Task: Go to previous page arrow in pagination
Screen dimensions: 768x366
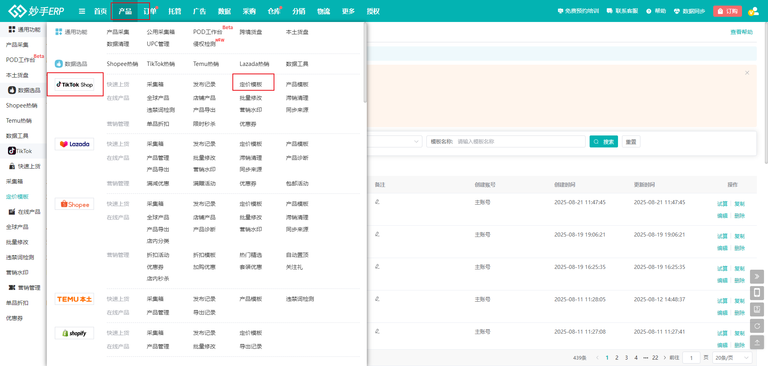Action: (597, 358)
